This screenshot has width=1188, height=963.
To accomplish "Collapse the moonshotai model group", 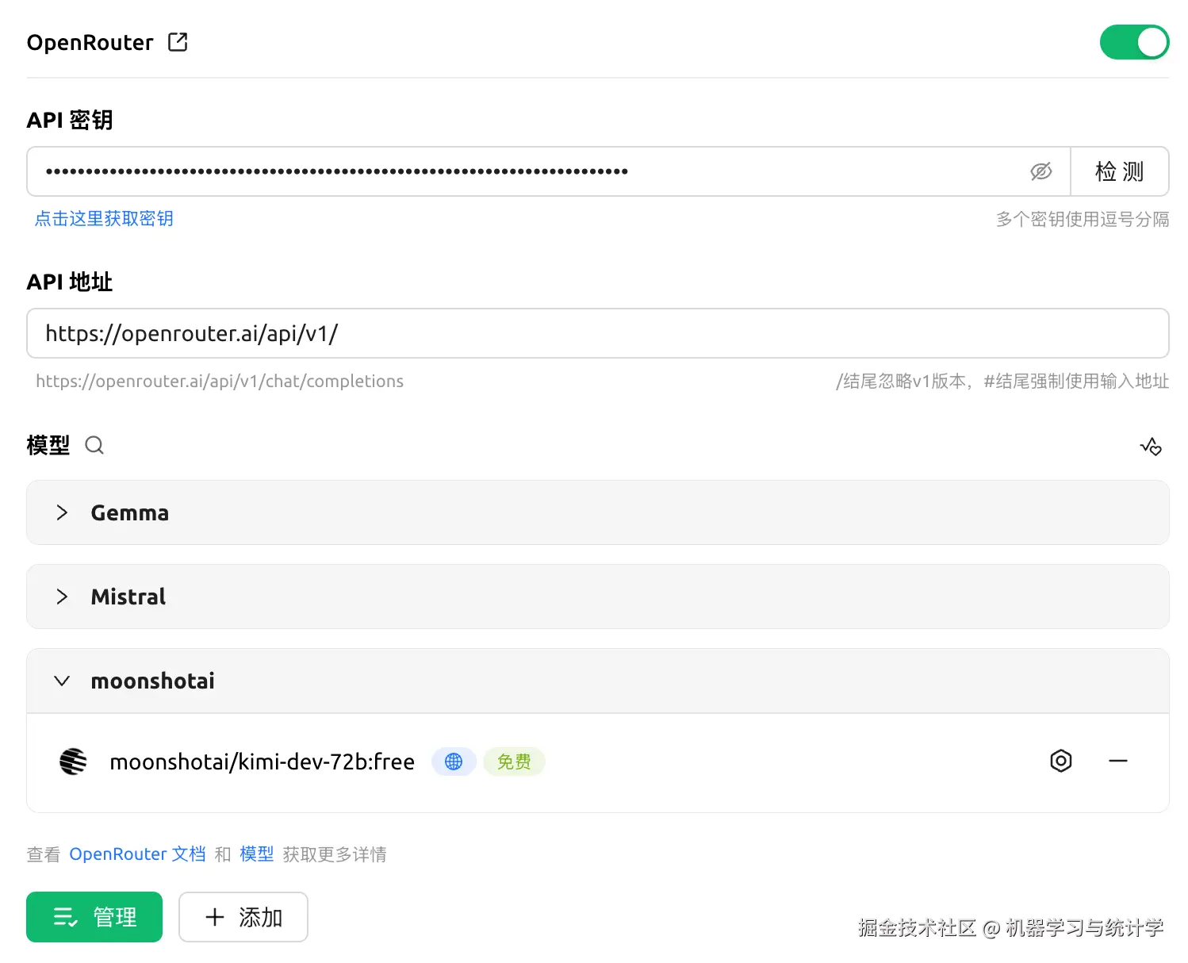I will 62,681.
